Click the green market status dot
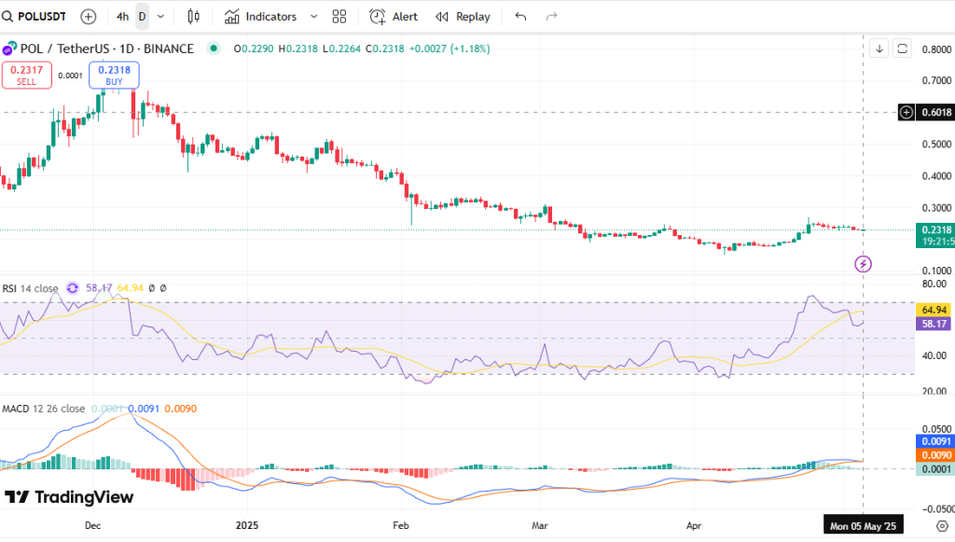The height and width of the screenshot is (542, 955). tap(214, 49)
